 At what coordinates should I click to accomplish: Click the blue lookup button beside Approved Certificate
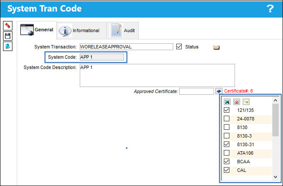219,91
